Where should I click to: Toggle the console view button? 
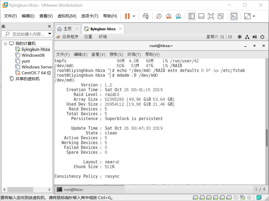click(x=234, y=16)
